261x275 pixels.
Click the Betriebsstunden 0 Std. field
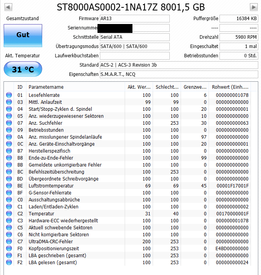tap(238, 56)
